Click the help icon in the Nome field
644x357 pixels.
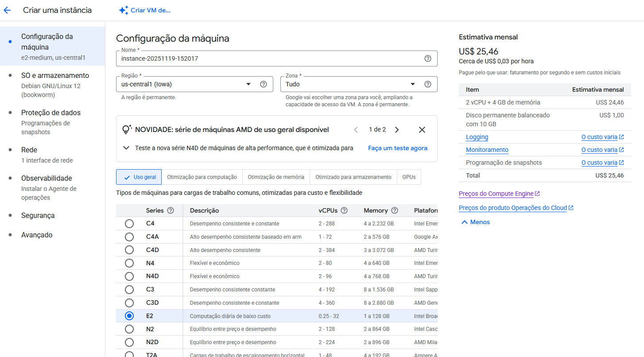pyautogui.click(x=427, y=58)
